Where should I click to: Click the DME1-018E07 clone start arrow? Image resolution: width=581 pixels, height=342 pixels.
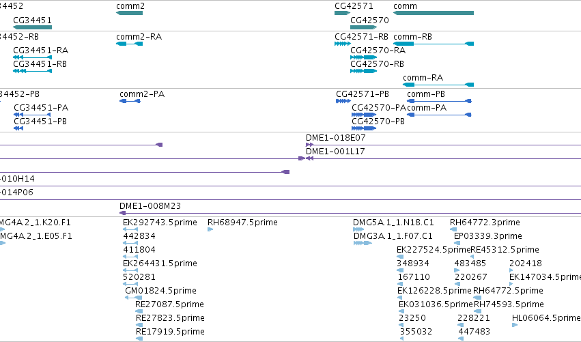coord(309,145)
